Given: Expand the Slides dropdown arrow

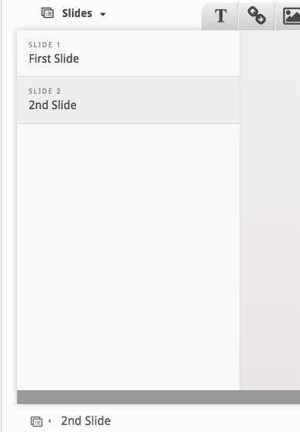Looking at the screenshot, I should 102,14.
